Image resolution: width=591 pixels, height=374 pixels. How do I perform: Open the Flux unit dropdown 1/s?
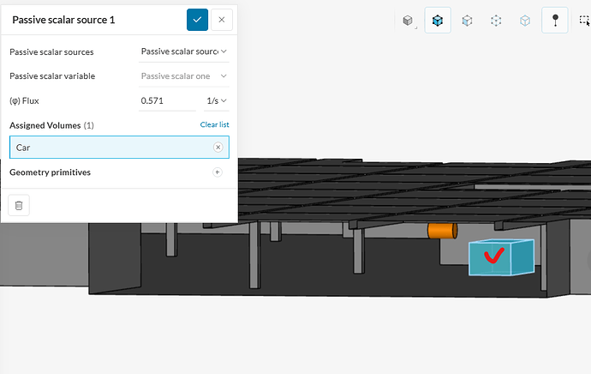point(217,100)
